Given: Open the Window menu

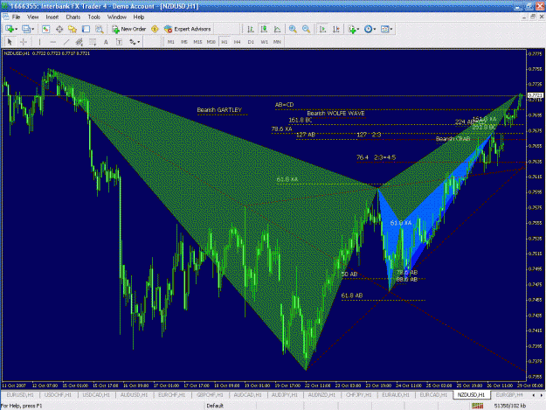Looking at the screenshot, I should pos(117,17).
